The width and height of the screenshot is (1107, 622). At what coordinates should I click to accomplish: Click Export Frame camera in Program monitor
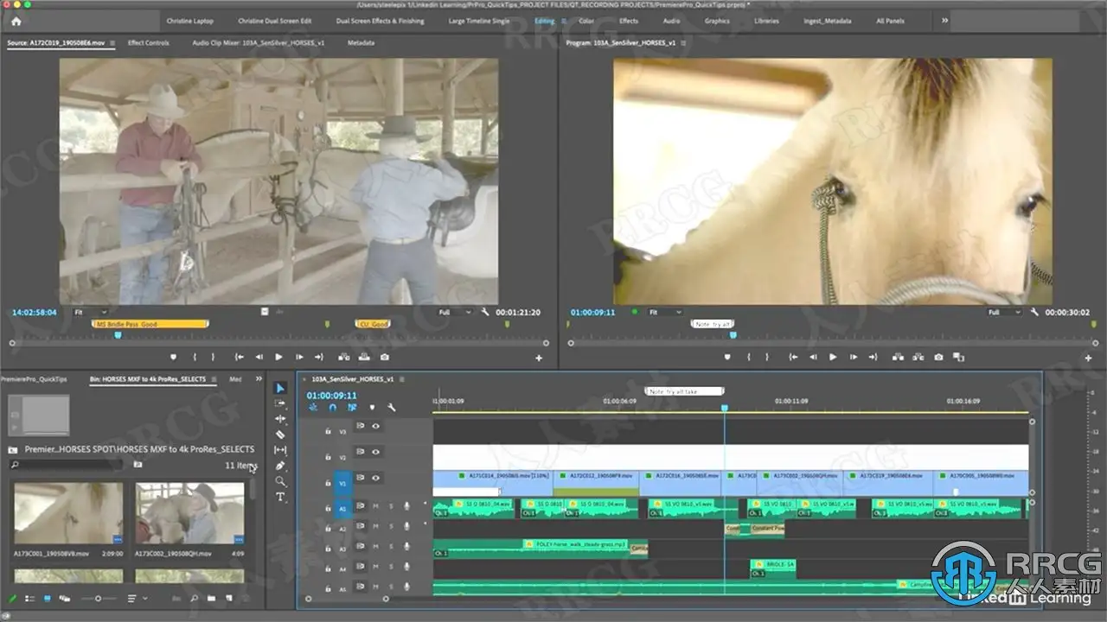click(x=938, y=357)
